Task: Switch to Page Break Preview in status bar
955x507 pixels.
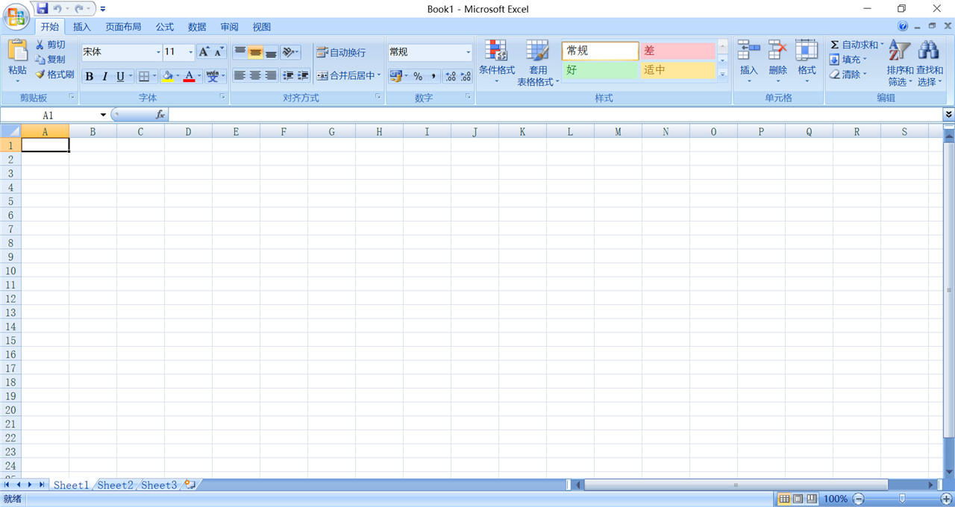Action: [x=812, y=499]
